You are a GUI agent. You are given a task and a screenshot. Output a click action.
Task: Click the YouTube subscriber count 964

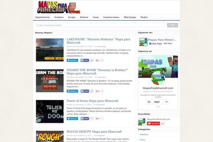[x=163, y=124]
